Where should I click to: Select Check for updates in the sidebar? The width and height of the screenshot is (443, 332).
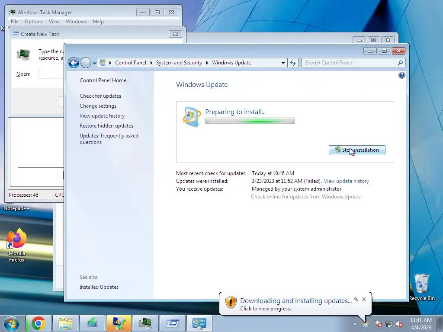pyautogui.click(x=100, y=96)
